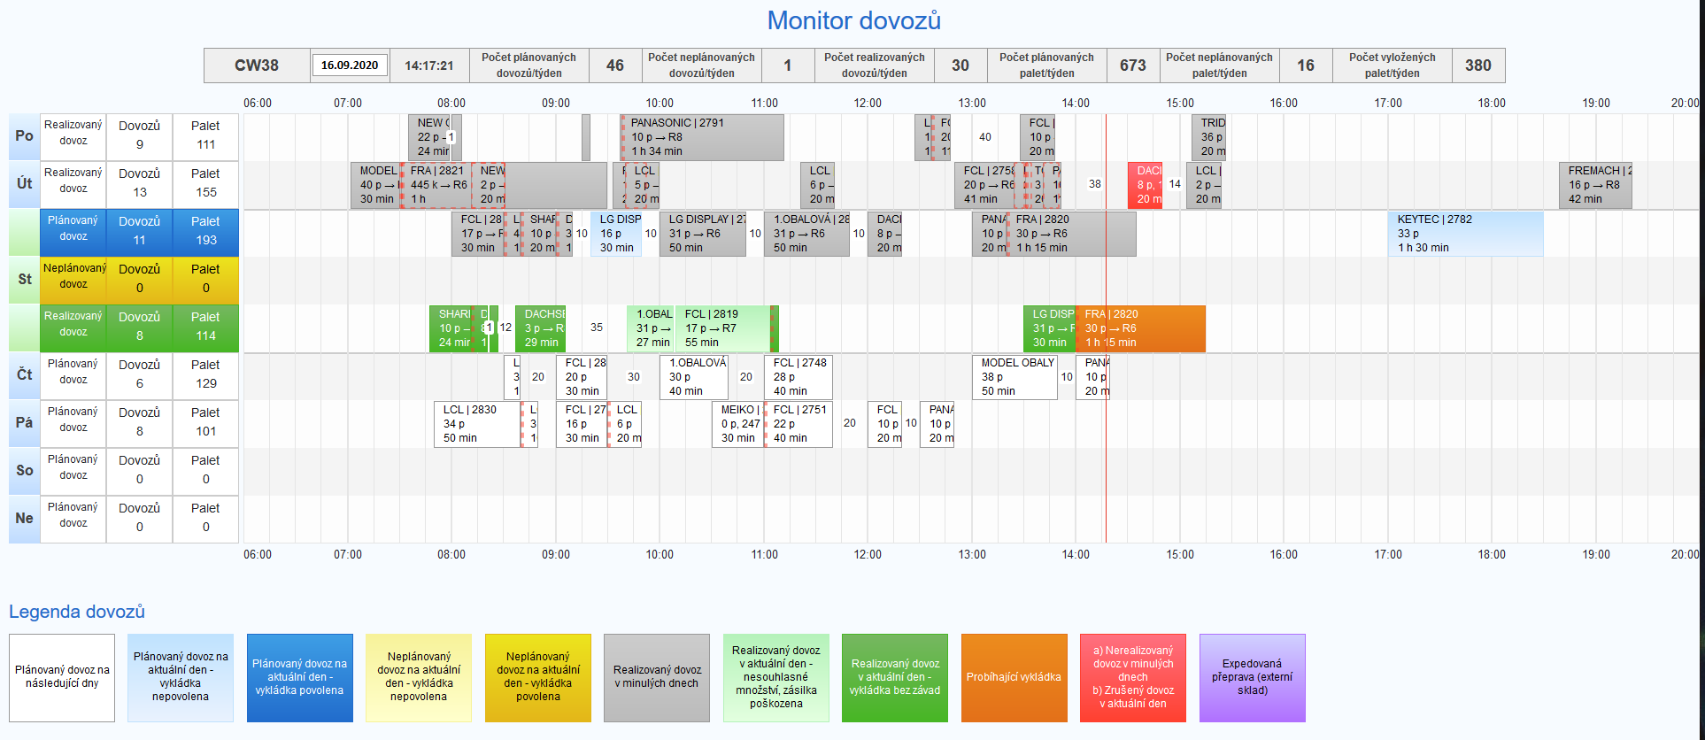Open the FRA | 2821 block on Tuesday
1705x740 pixels.
pyautogui.click(x=436, y=185)
